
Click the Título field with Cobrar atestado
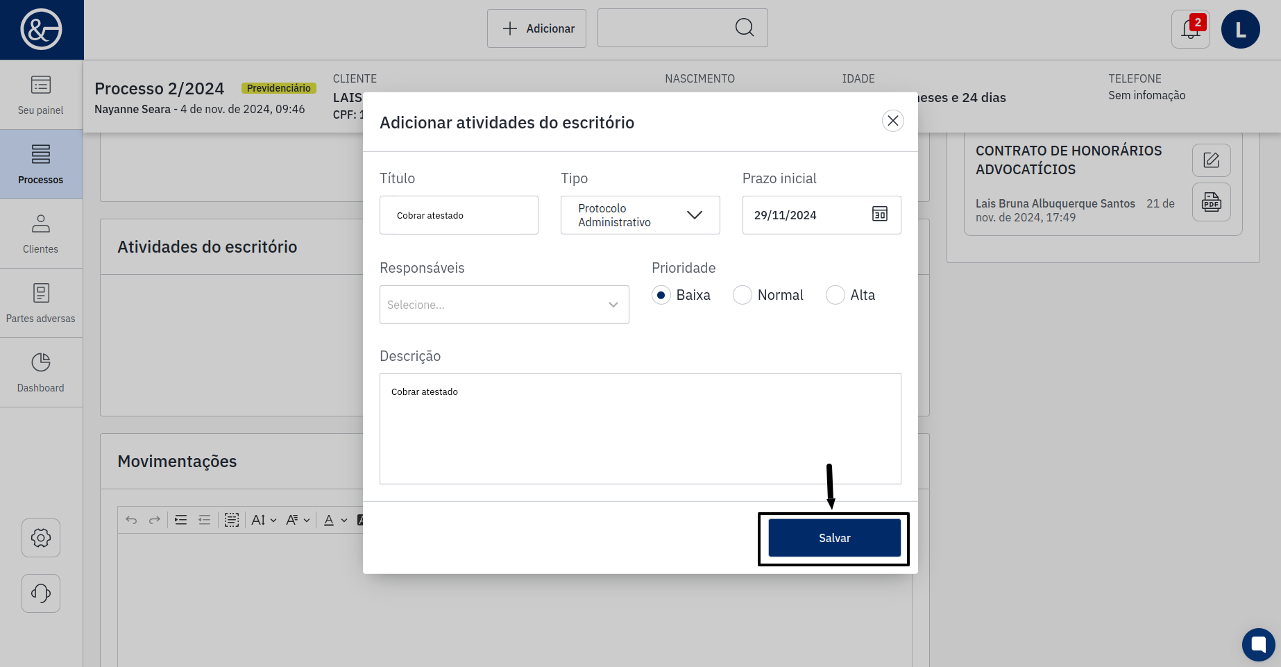pos(459,215)
